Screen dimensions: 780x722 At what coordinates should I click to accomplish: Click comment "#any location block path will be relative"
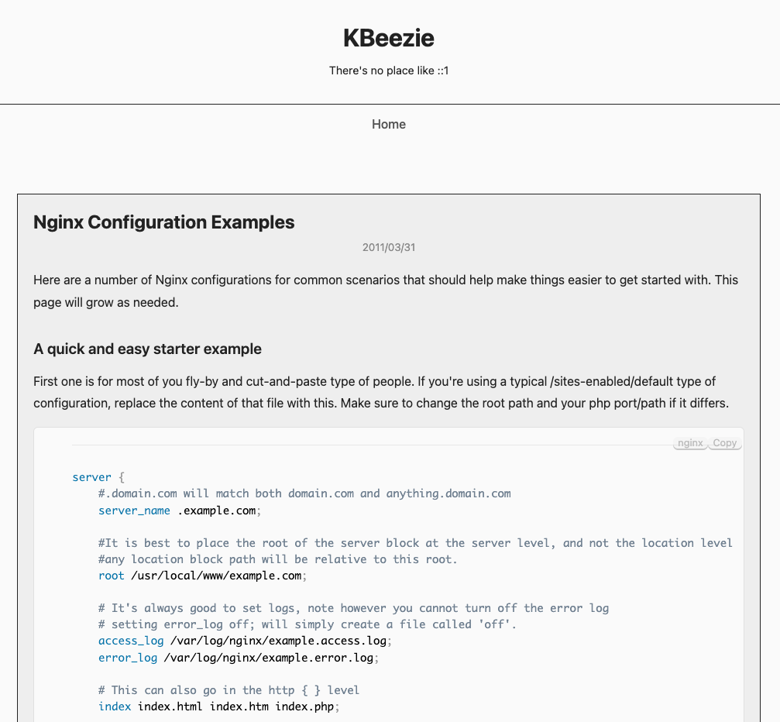pyautogui.click(x=277, y=559)
